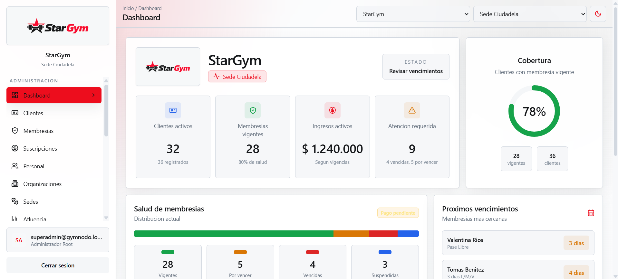The image size is (618, 279).
Task: Open the Sede Ciudadela branch dropdown
Action: tap(530, 14)
